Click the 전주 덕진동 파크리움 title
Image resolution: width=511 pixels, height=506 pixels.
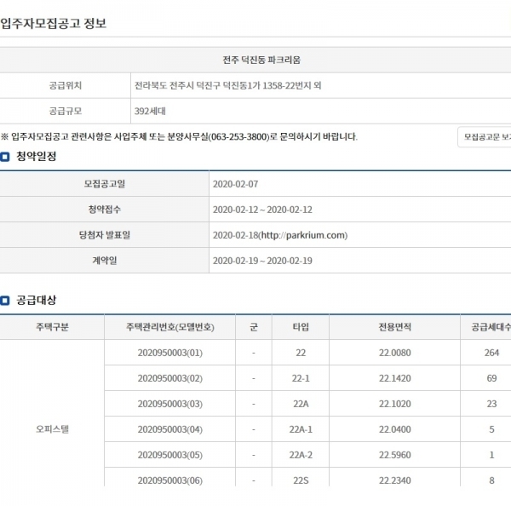(x=261, y=60)
